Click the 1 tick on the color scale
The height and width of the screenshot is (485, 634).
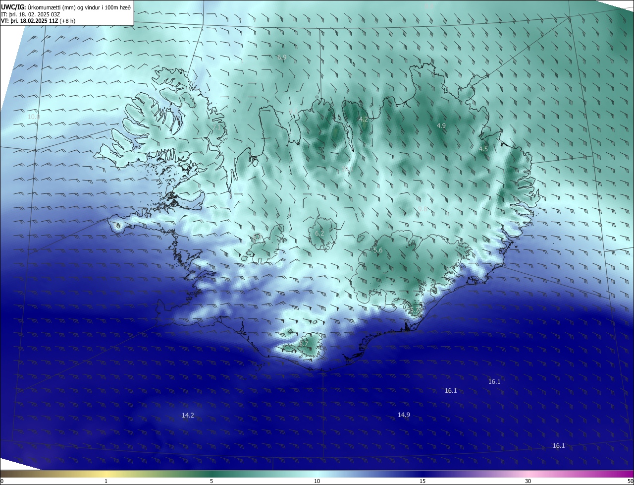pos(106,482)
